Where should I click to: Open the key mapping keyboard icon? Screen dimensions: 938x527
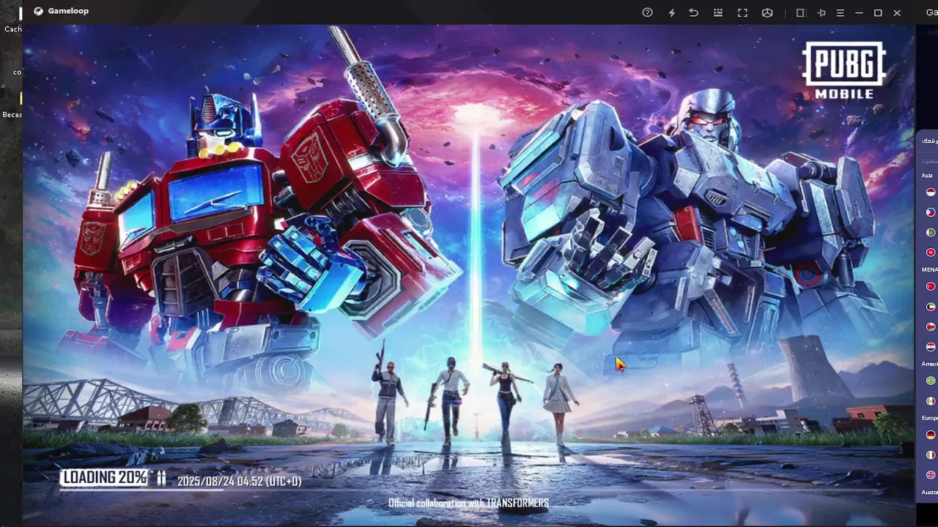[x=718, y=12]
